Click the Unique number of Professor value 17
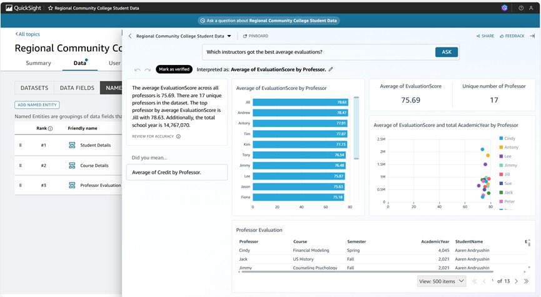 click(x=494, y=100)
